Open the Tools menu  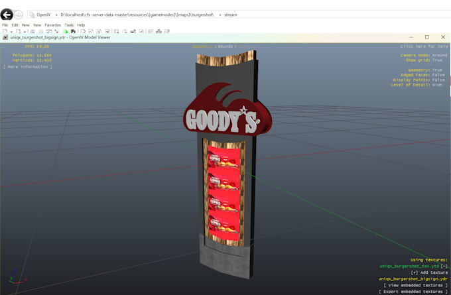pos(69,25)
